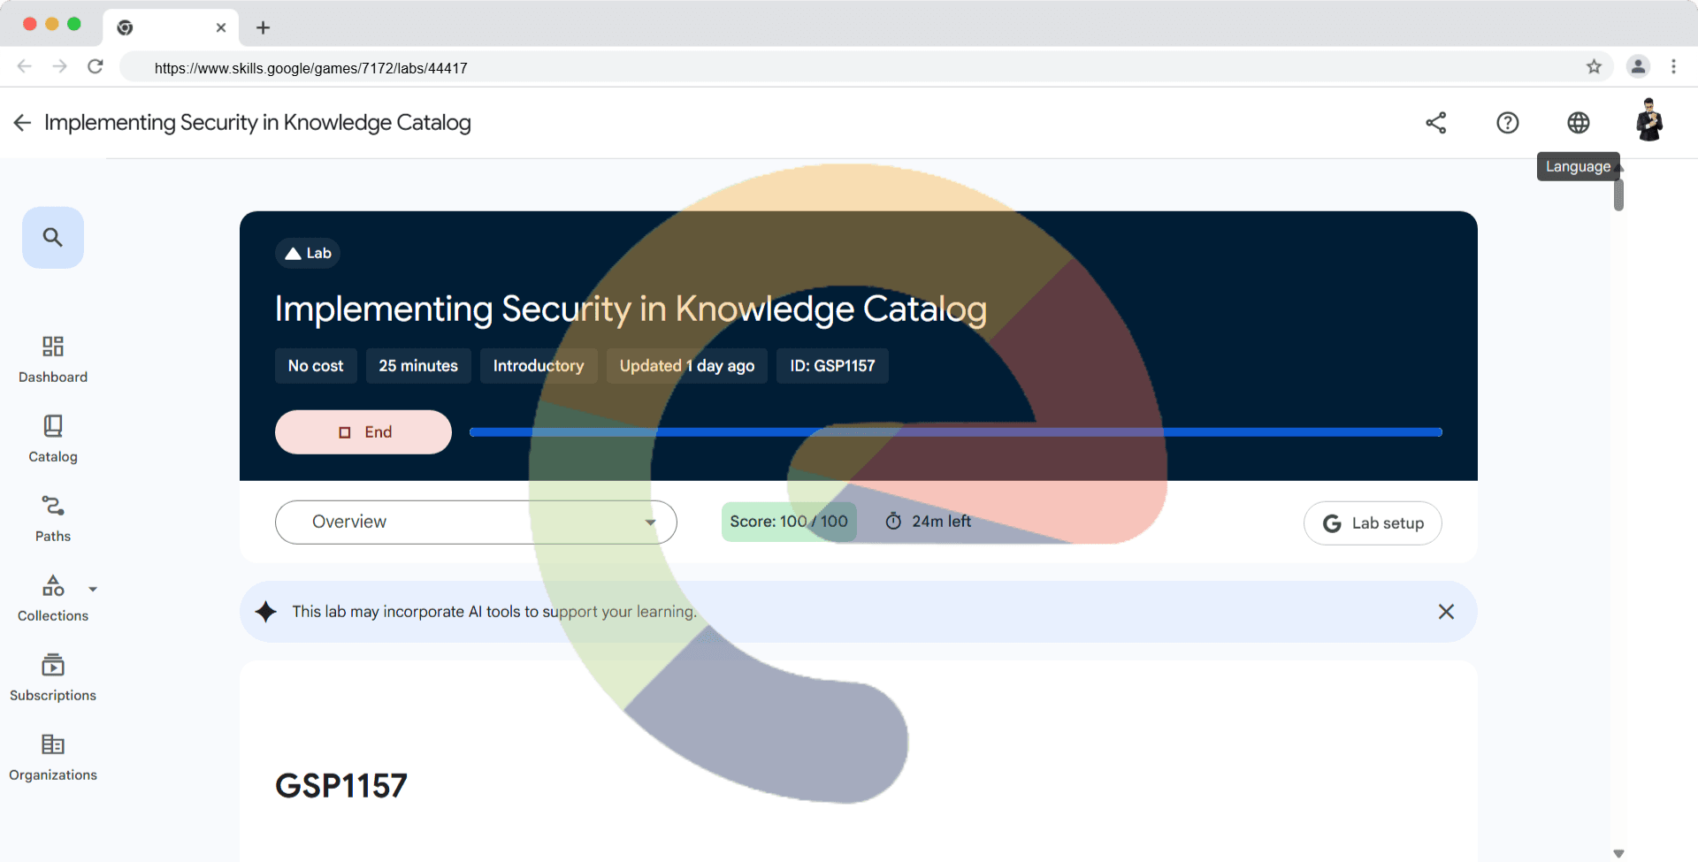Screen dimensions: 1698x862
Task: Go to Dashboard in the sidebar
Action: tap(53, 359)
